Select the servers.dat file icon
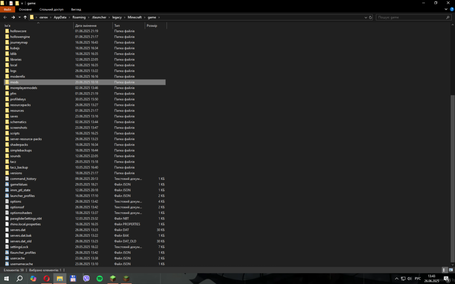This screenshot has height=284, width=455. (7, 230)
